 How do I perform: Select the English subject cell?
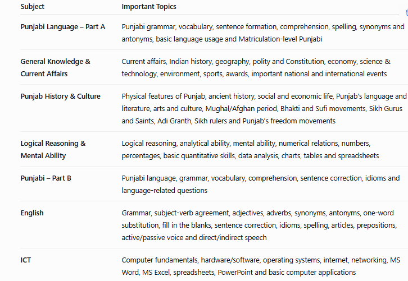32,213
